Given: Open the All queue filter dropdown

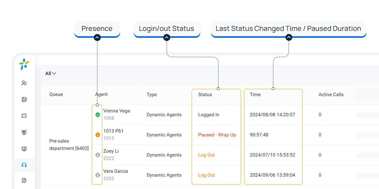Looking at the screenshot, I should (51, 73).
